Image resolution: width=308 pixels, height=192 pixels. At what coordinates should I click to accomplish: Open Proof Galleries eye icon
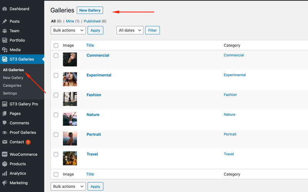(5, 132)
